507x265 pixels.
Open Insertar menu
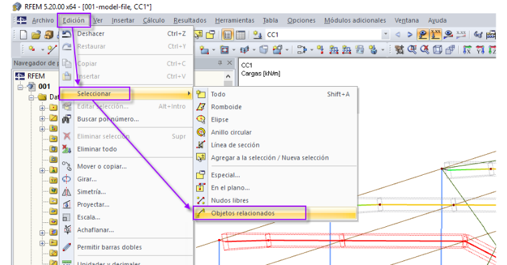(x=123, y=21)
